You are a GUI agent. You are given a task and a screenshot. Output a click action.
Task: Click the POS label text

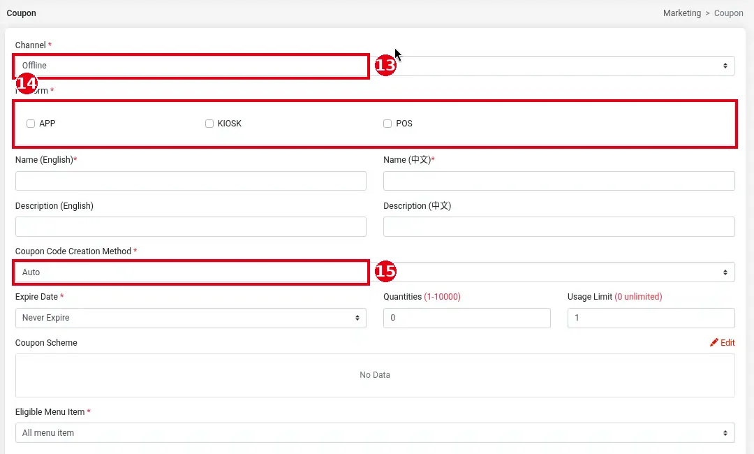point(404,124)
